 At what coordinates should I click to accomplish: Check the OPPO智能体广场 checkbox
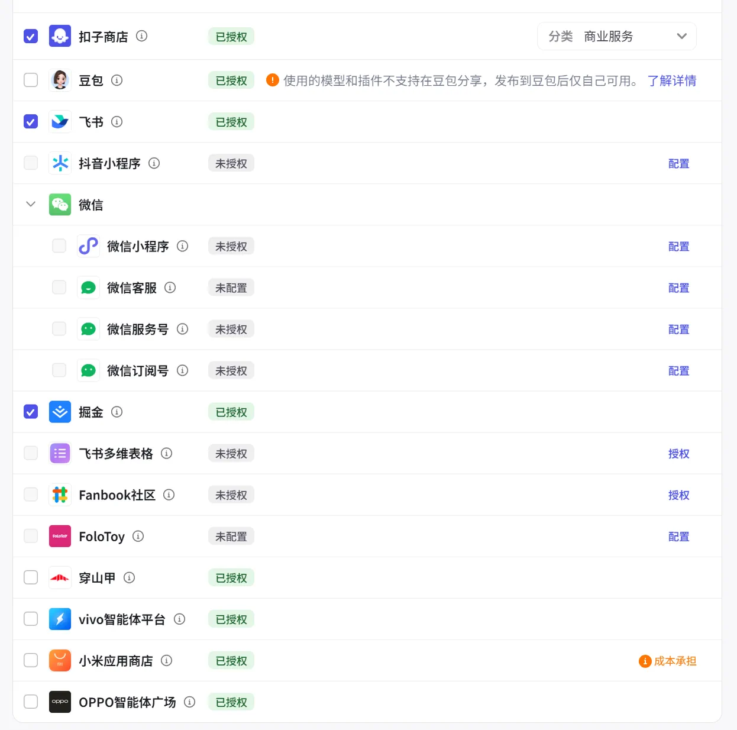point(31,701)
